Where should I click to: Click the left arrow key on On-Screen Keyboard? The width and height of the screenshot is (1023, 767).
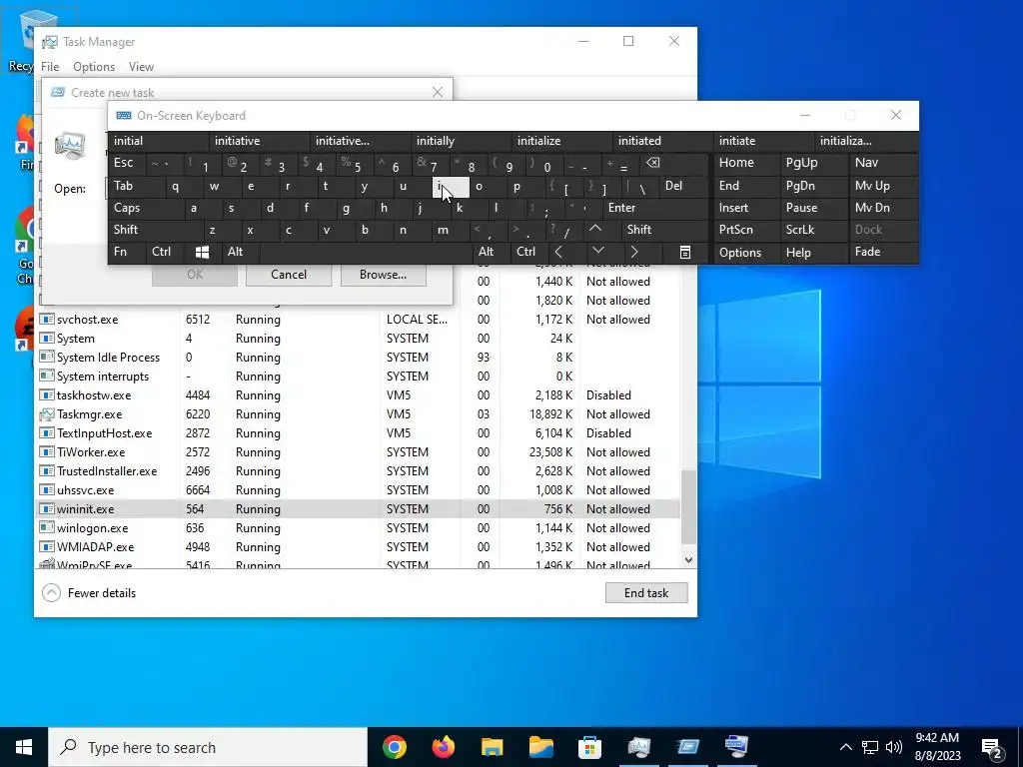click(558, 253)
